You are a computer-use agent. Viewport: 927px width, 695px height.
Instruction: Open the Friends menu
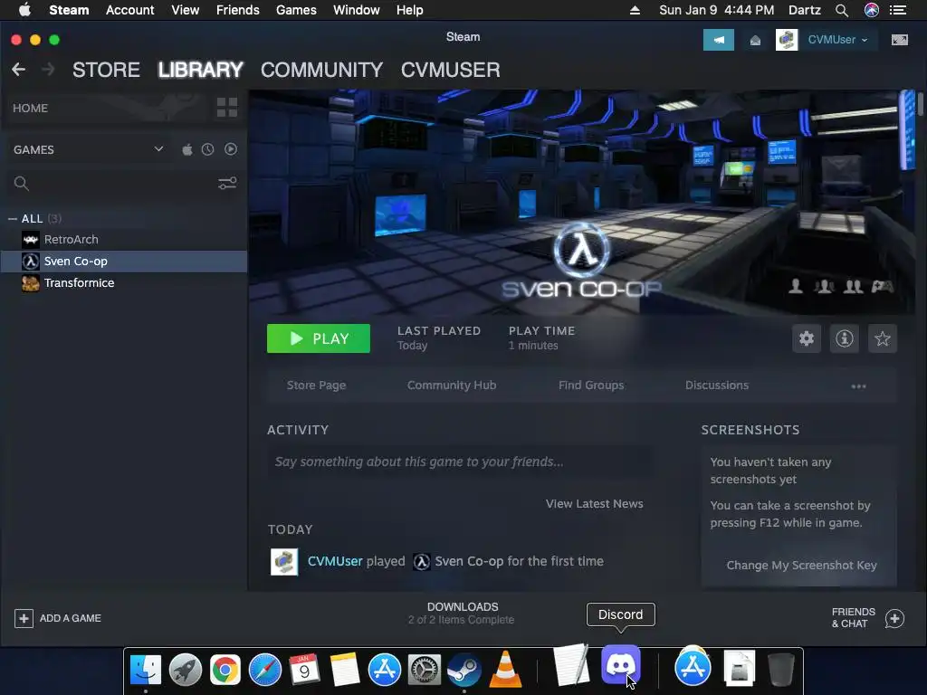coord(238,10)
